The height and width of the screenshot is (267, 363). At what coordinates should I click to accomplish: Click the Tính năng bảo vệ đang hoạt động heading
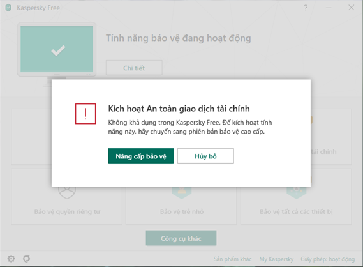(179, 38)
